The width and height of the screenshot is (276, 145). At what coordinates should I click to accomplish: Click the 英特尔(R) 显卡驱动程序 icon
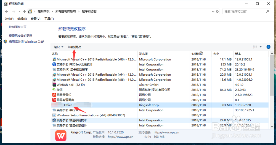pyautogui.click(x=54, y=70)
